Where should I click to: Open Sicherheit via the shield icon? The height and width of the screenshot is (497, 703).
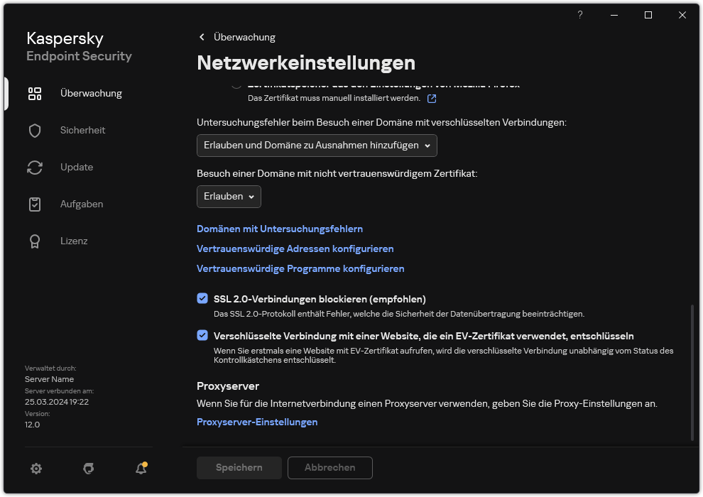[x=35, y=130]
